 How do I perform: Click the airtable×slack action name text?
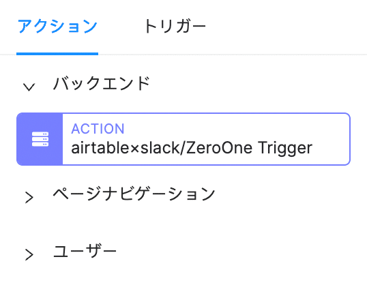click(192, 148)
